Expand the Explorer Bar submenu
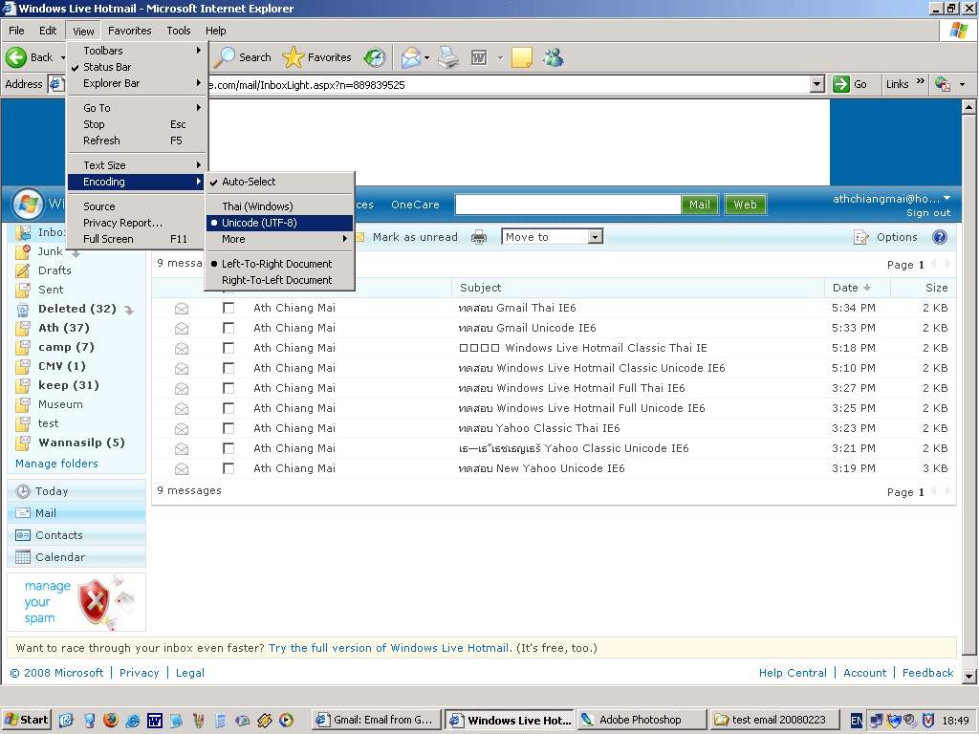 click(137, 83)
